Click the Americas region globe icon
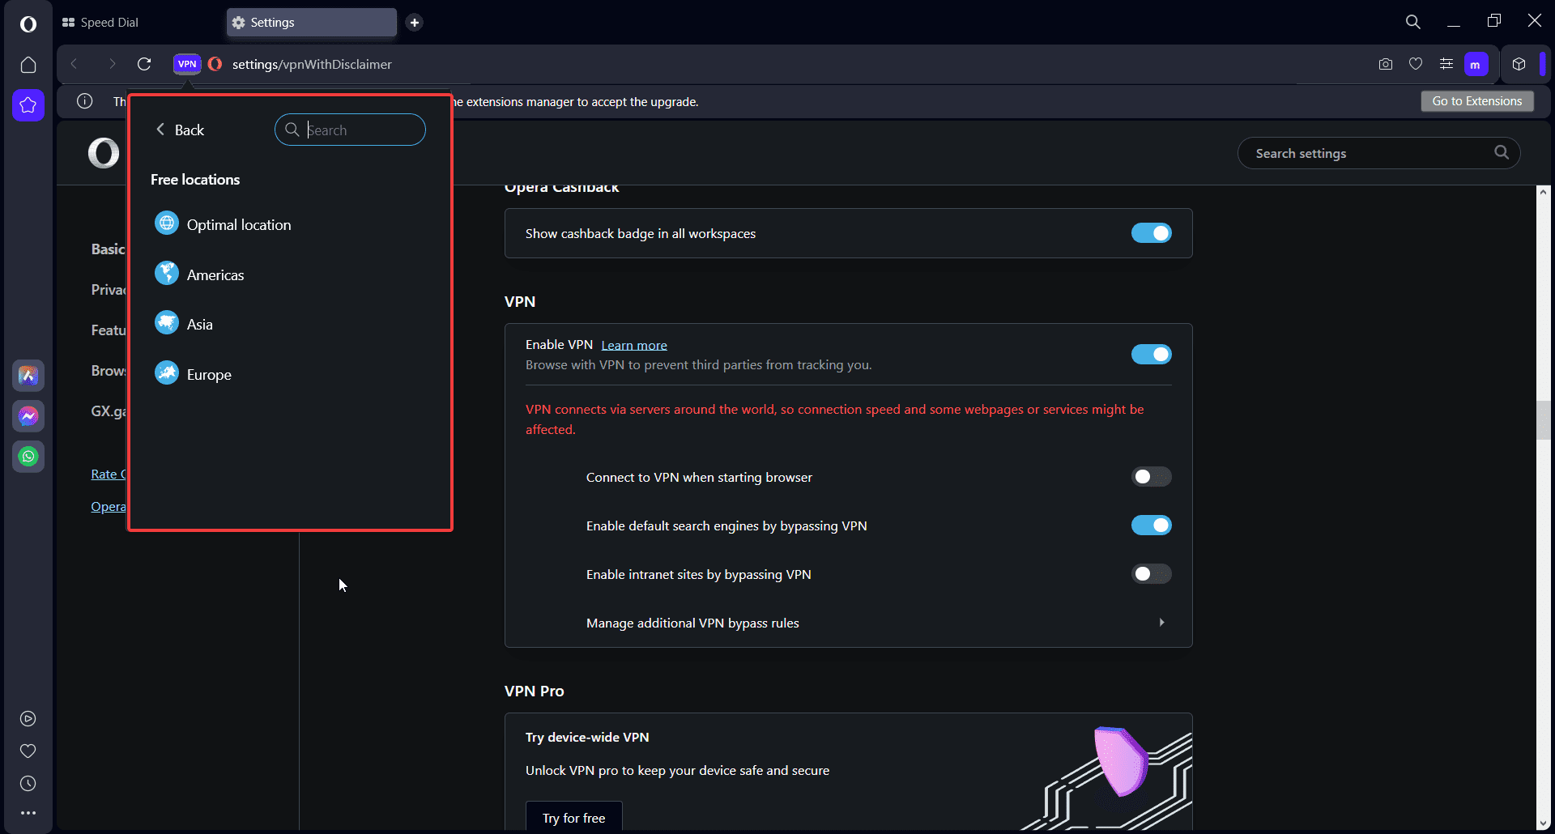 [x=167, y=273]
